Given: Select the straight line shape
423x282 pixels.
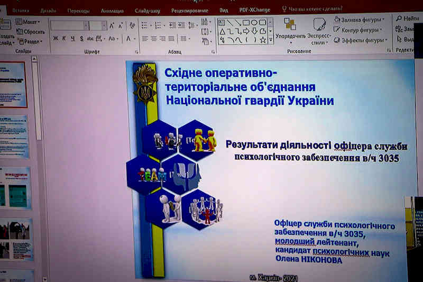Looking at the screenshot, I should [229, 23].
